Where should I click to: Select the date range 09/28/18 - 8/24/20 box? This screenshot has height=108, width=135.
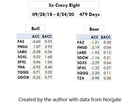tap(66, 14)
